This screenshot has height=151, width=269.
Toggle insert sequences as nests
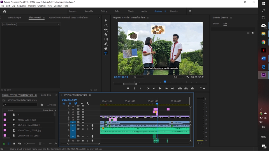pyautogui.click(x=64, y=103)
